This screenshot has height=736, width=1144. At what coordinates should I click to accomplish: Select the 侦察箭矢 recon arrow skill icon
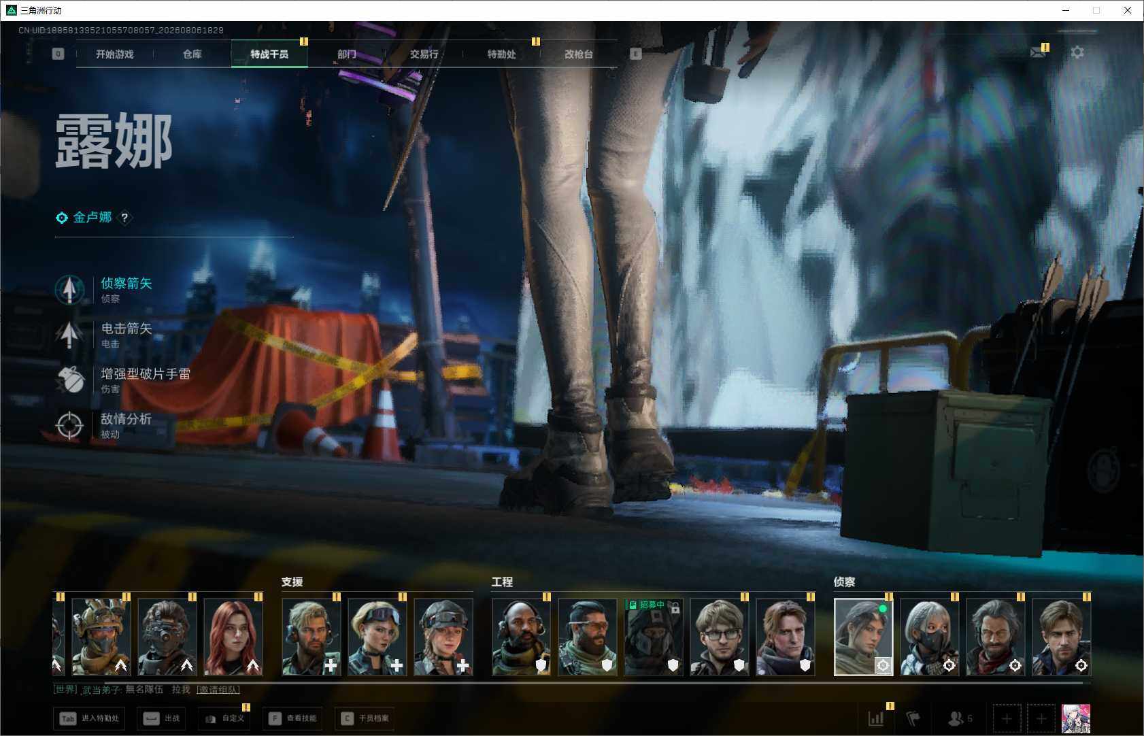click(x=69, y=289)
